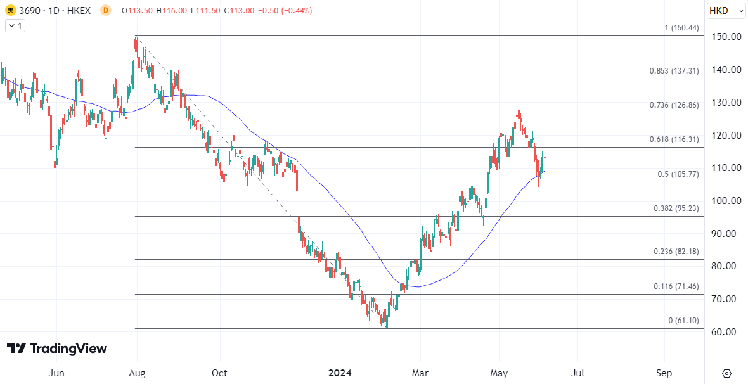Select the 0.382 (95.23) retracement label

pyautogui.click(x=676, y=208)
